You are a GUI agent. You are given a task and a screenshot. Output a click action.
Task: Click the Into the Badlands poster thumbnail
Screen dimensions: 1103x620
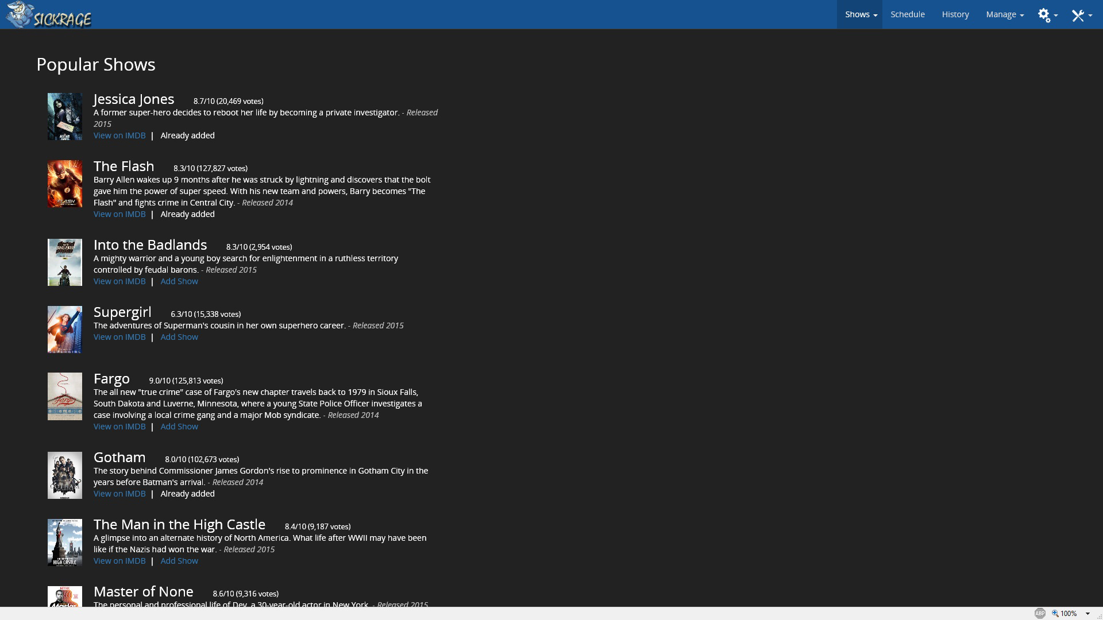[x=65, y=262]
